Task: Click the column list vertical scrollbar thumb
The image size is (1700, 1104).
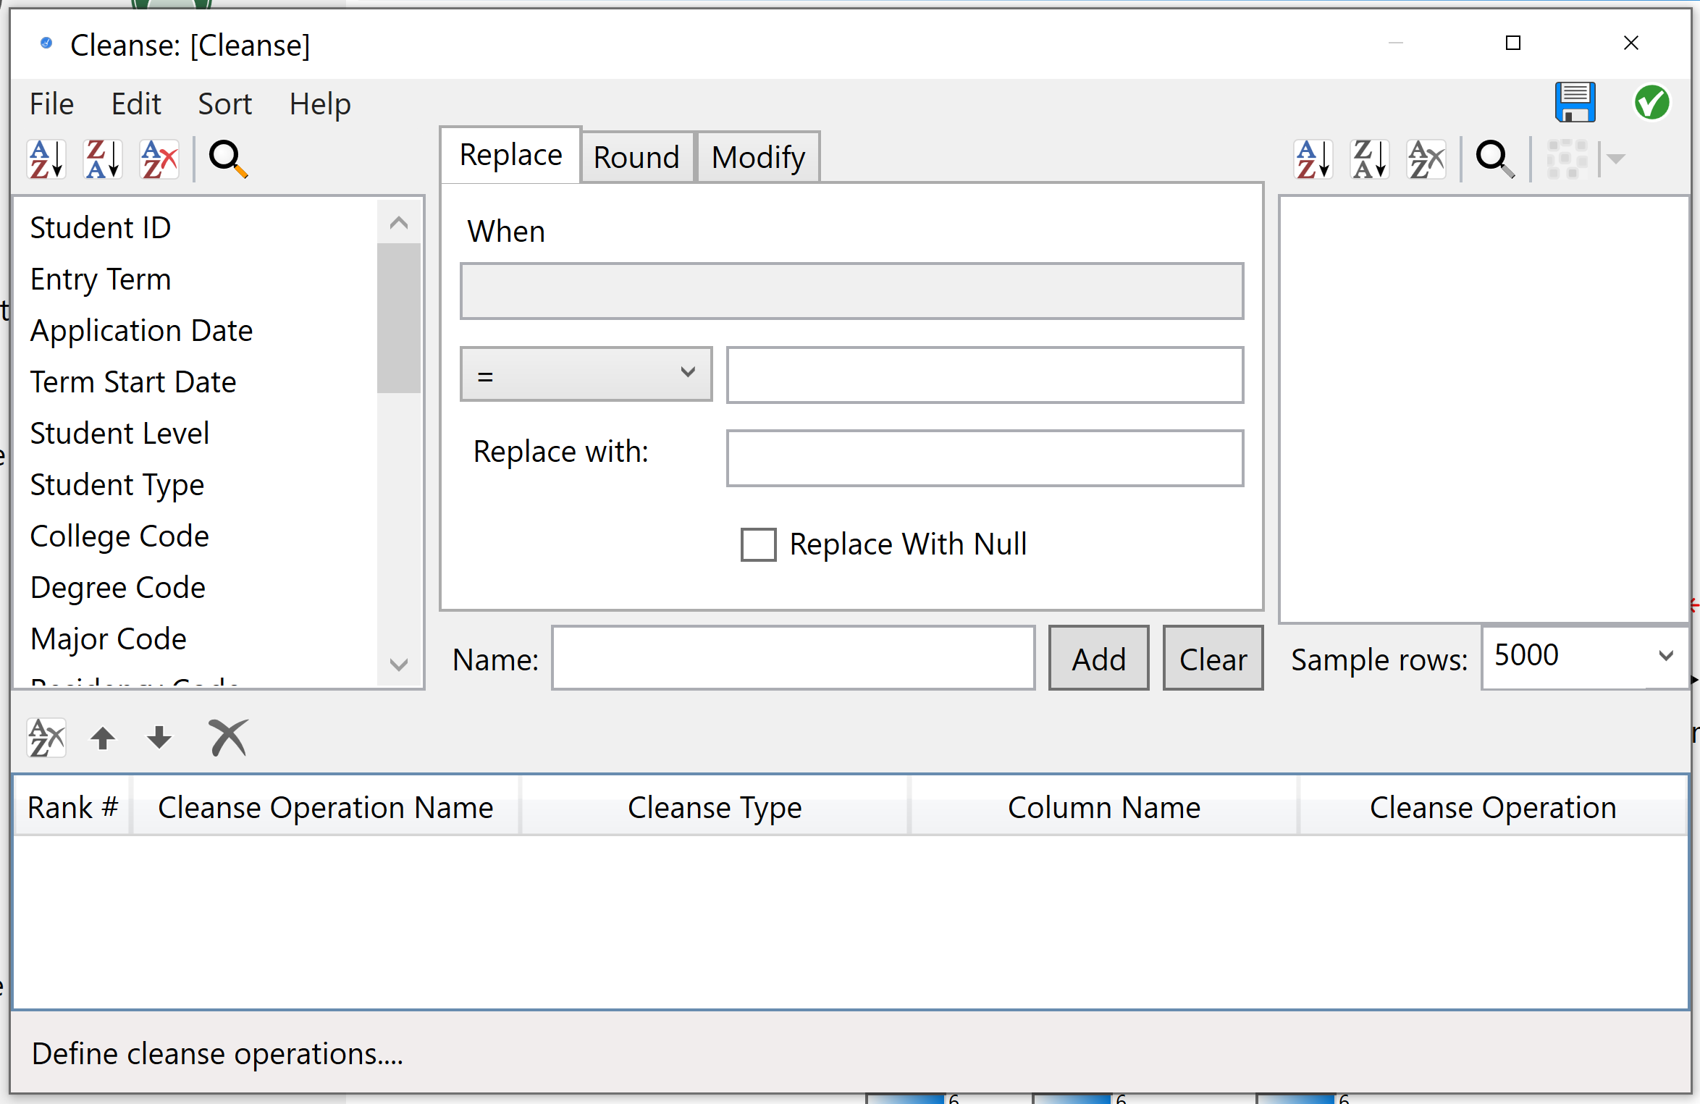Action: tap(398, 317)
